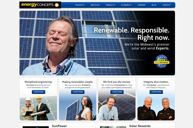The image size is (193, 128).
Task: Click Learn More under We find you the money
Action: 117,92
